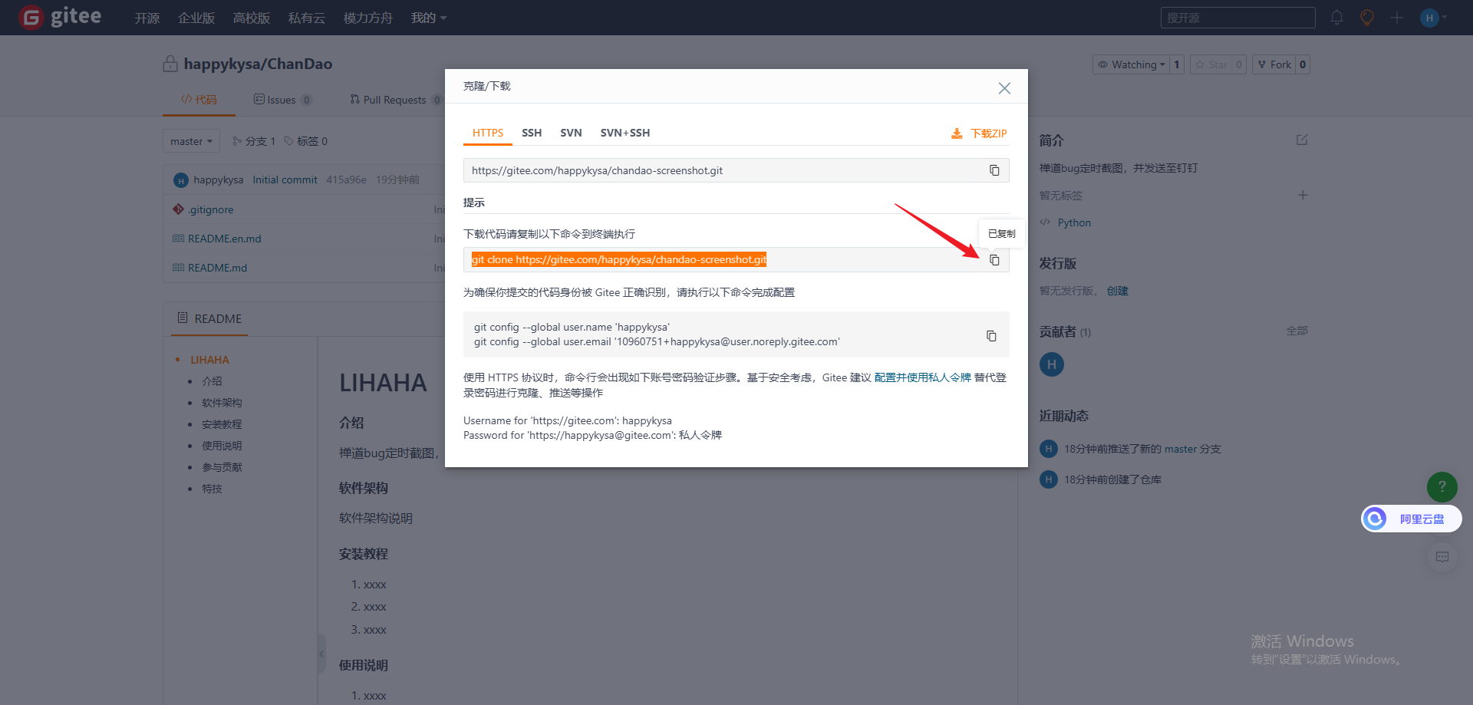Open the feedback chat icon
Image resolution: width=1473 pixels, height=705 pixels.
click(x=1442, y=557)
